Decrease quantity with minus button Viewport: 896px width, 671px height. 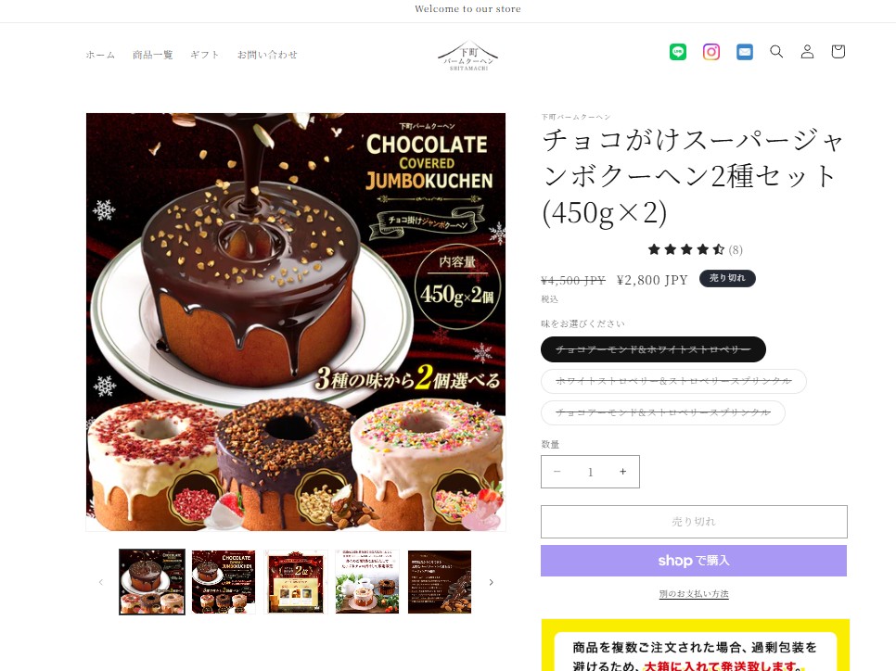coord(557,472)
